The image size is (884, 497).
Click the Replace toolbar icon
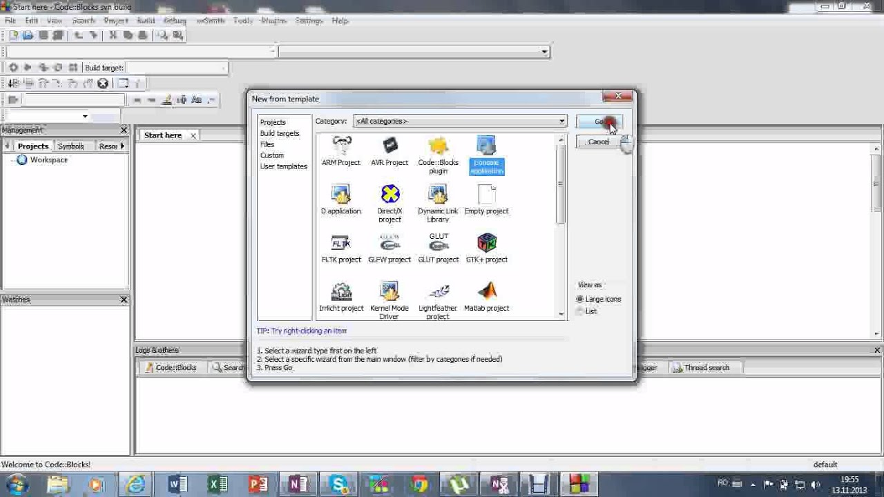pos(178,35)
